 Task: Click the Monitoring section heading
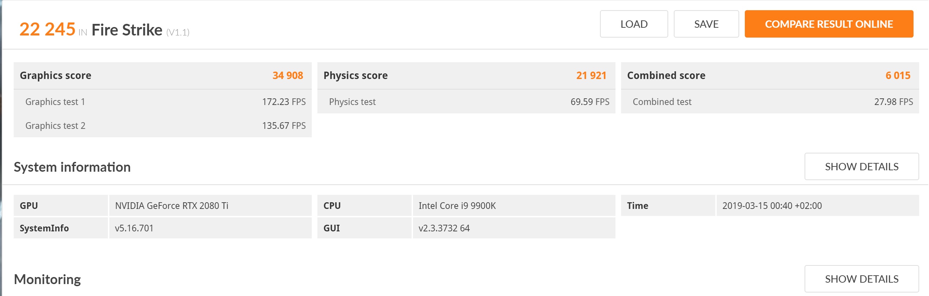tap(47, 279)
